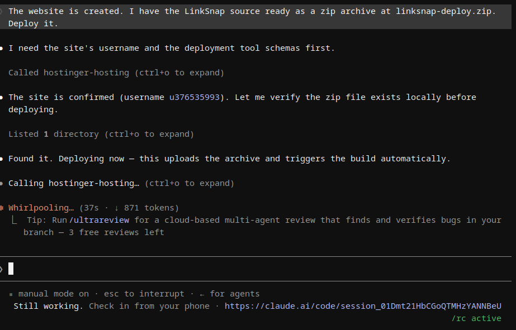The height and width of the screenshot is (330, 516).
Task: Click the bullet before 'The site is confirmed'
Action: pos(1,97)
